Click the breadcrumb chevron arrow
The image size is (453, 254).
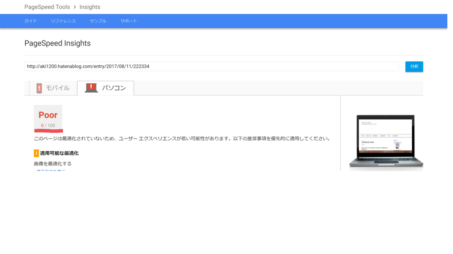(75, 7)
